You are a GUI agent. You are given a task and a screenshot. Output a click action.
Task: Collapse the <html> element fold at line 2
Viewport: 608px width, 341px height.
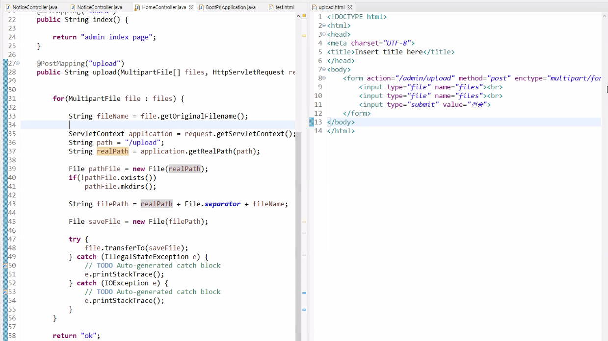tap(324, 25)
